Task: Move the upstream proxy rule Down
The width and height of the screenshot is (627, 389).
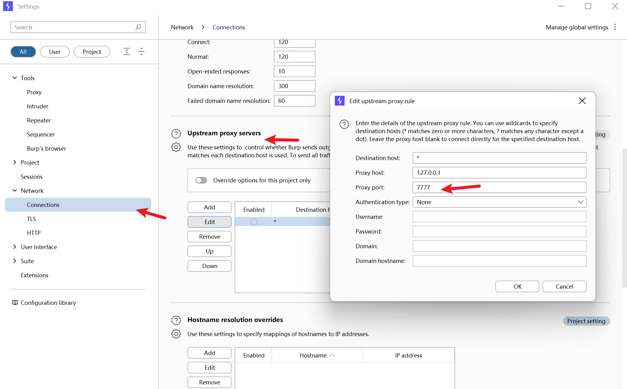Action: [210, 266]
